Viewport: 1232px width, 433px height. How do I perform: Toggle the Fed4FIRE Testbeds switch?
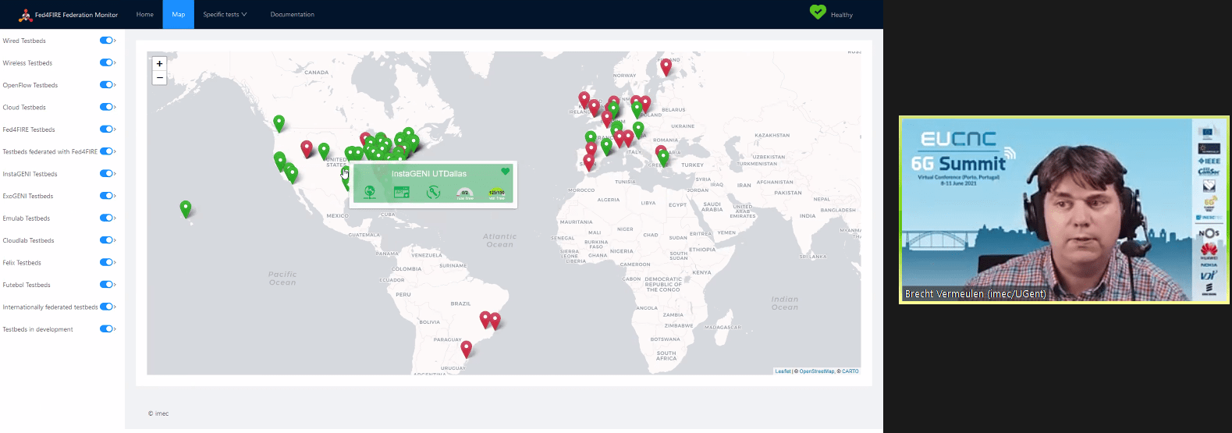click(106, 130)
